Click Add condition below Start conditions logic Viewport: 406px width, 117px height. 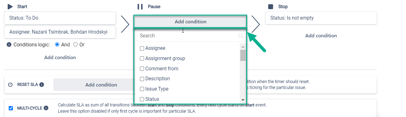[x=60, y=57]
